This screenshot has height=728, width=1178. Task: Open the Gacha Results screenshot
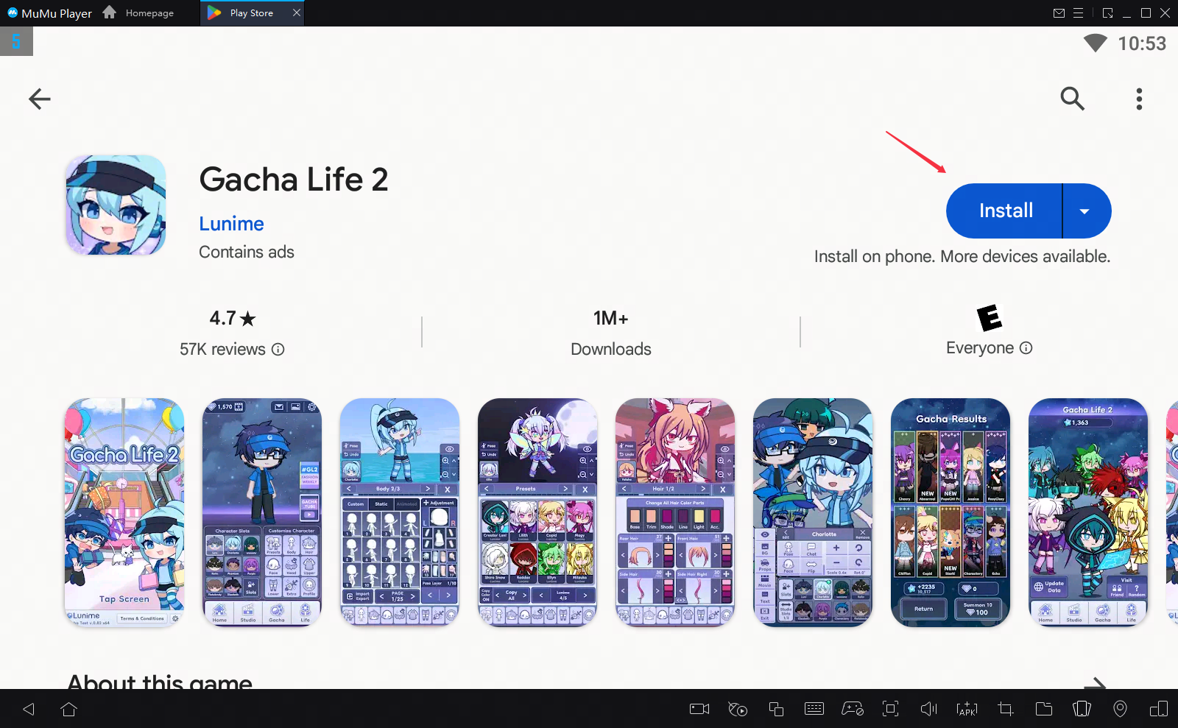pos(950,512)
